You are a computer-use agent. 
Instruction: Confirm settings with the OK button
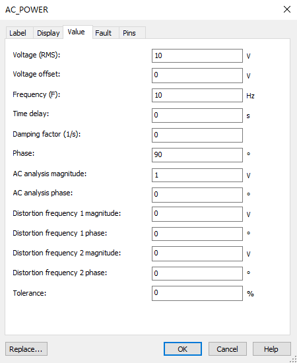(x=183, y=349)
